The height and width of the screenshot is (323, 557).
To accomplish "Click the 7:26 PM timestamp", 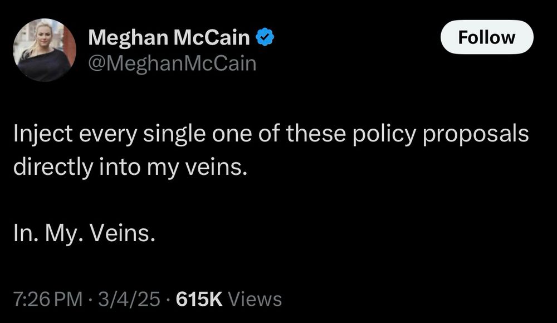I will 47,300.
